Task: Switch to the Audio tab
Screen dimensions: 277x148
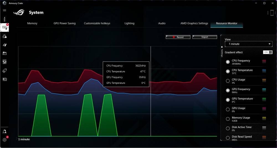Action: coord(162,23)
